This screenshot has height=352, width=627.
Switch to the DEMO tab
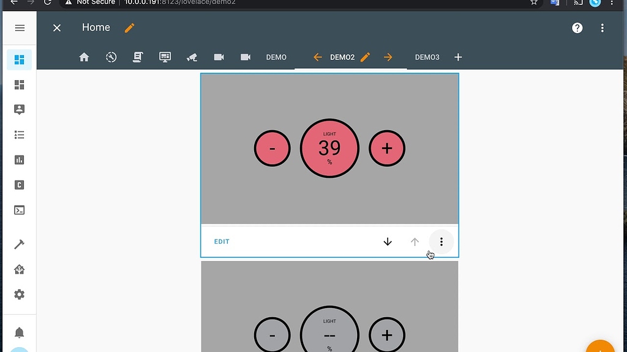pos(276,57)
